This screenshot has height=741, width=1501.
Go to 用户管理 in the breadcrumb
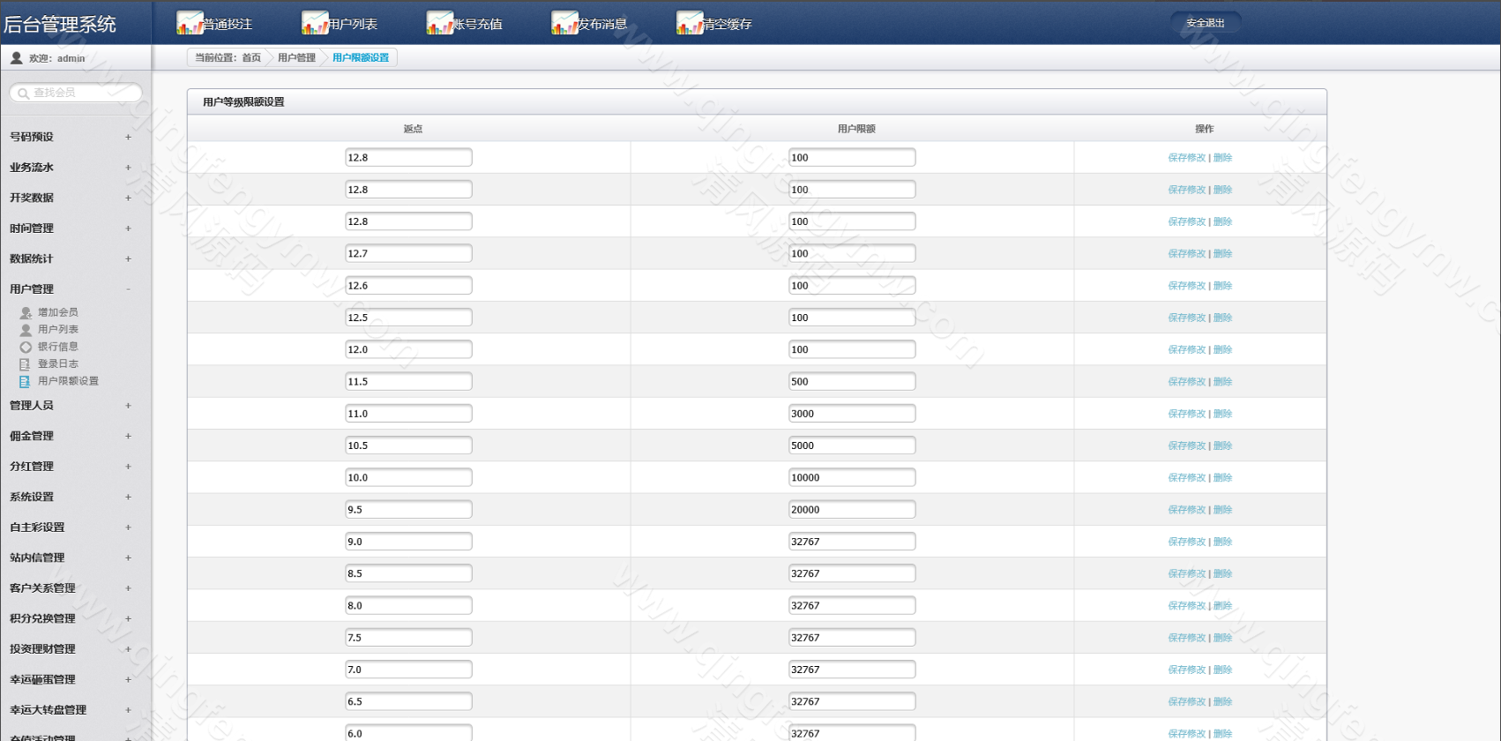tap(296, 57)
